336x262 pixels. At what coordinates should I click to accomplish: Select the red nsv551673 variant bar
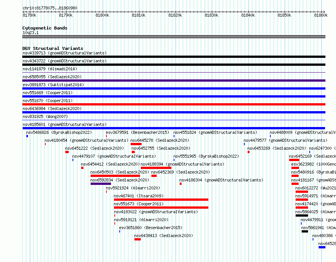tap(161, 208)
